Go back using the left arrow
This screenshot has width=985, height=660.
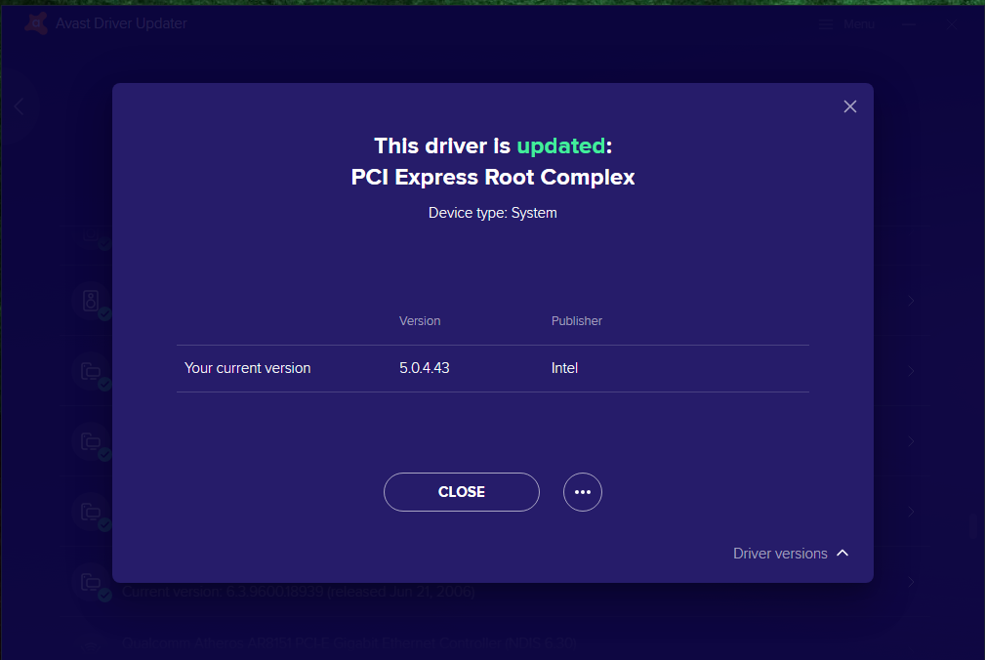click(x=19, y=106)
